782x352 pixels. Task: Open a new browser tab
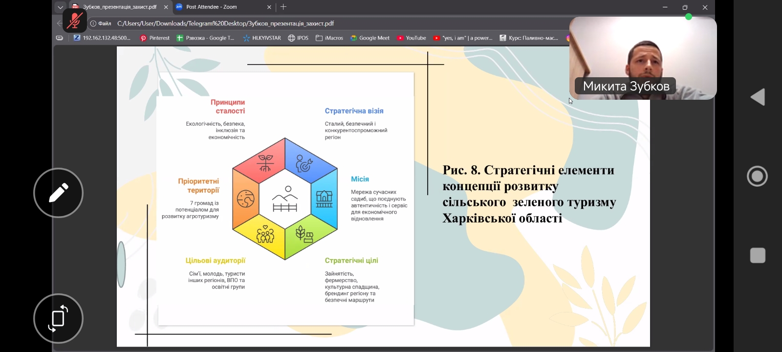click(283, 7)
